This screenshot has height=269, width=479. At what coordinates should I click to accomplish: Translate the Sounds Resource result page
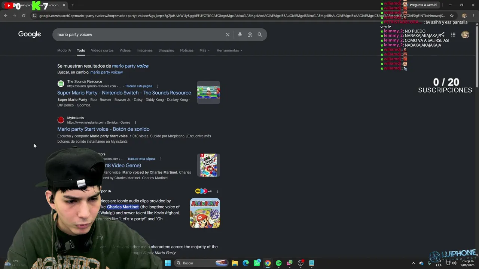coord(138,86)
